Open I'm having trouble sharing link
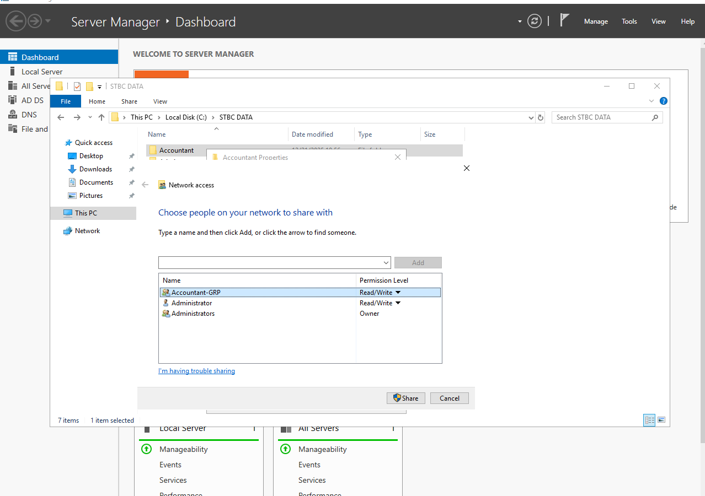This screenshot has height=496, width=705. click(x=196, y=371)
